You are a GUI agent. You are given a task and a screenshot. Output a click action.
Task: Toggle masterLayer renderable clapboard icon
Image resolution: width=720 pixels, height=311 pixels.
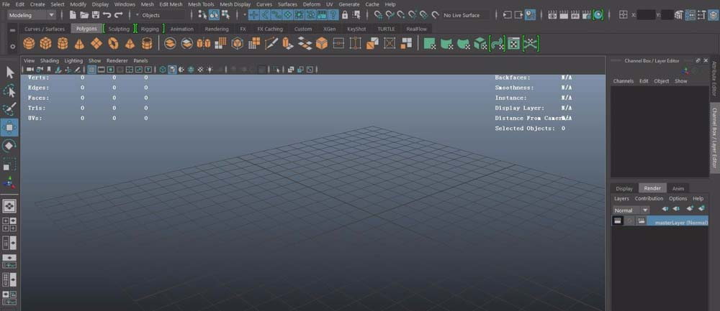617,221
